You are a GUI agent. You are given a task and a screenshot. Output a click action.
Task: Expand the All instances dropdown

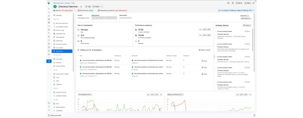pyautogui.click(x=246, y=19)
